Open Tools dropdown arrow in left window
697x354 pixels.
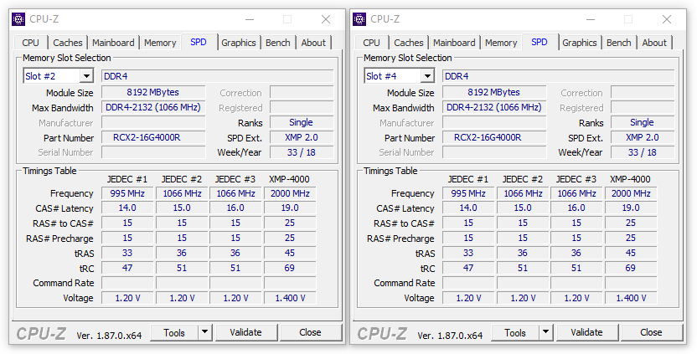(205, 333)
